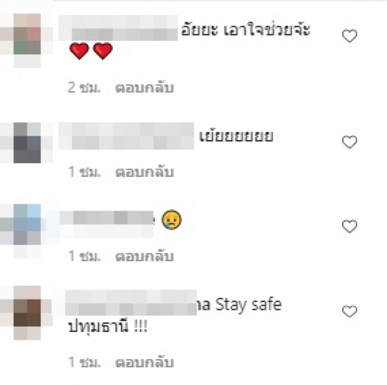
Task: Click '1 ชม.' timestamp under 'ปทุมธานี !!!' comment
Action: coord(84,362)
